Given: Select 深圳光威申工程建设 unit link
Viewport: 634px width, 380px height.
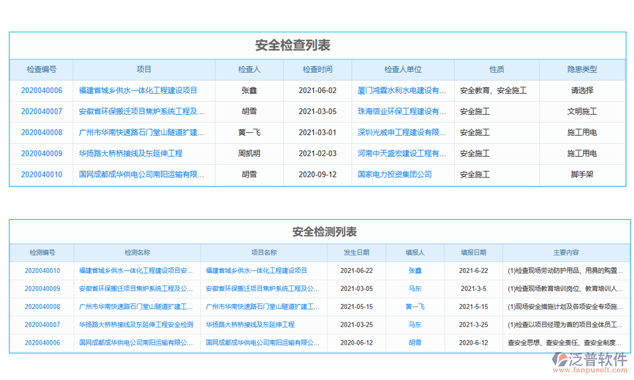Looking at the screenshot, I should point(402,132).
